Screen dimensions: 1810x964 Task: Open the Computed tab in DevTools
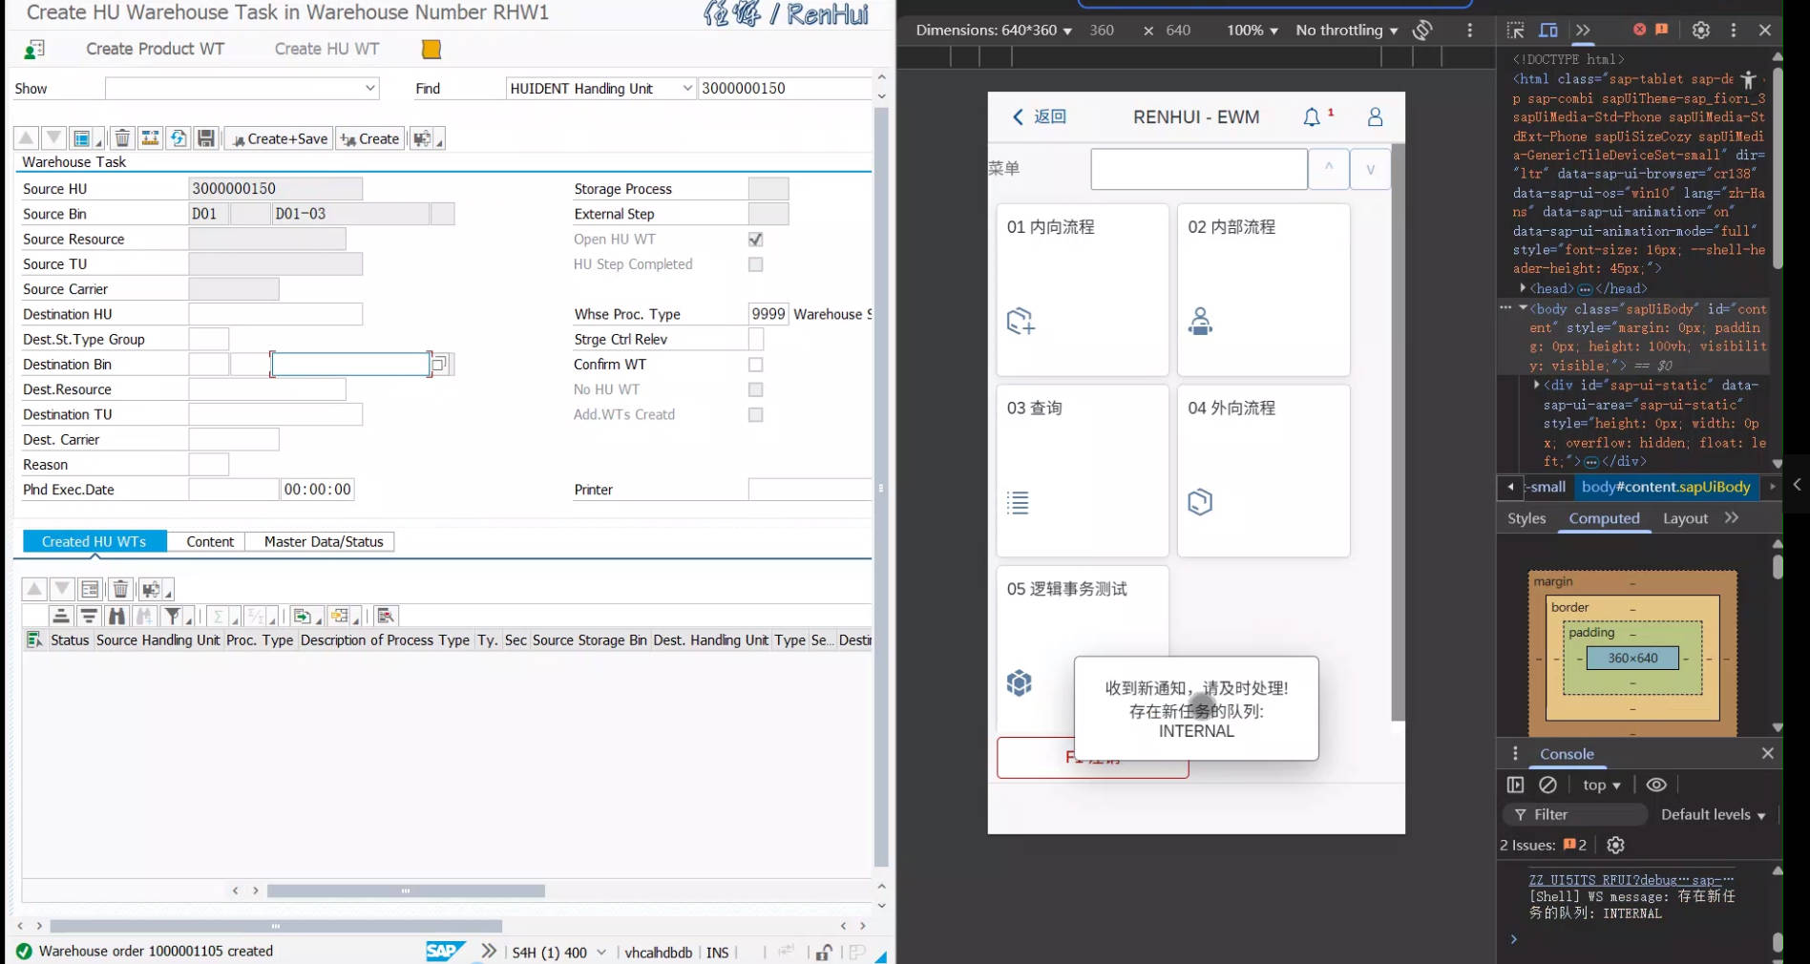click(1604, 518)
